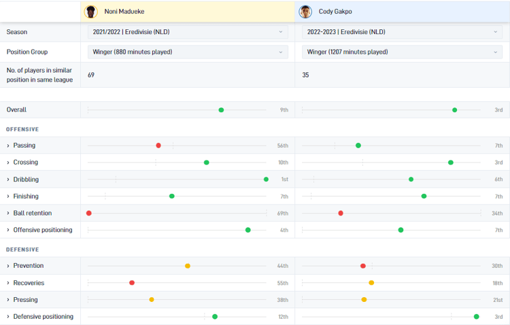Image resolution: width=510 pixels, height=325 pixels.
Task: Open the Winger (880 minutes played) dropdown
Action: [188, 52]
